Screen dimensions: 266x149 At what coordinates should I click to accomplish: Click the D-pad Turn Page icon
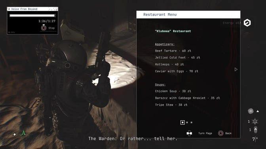point(189,133)
